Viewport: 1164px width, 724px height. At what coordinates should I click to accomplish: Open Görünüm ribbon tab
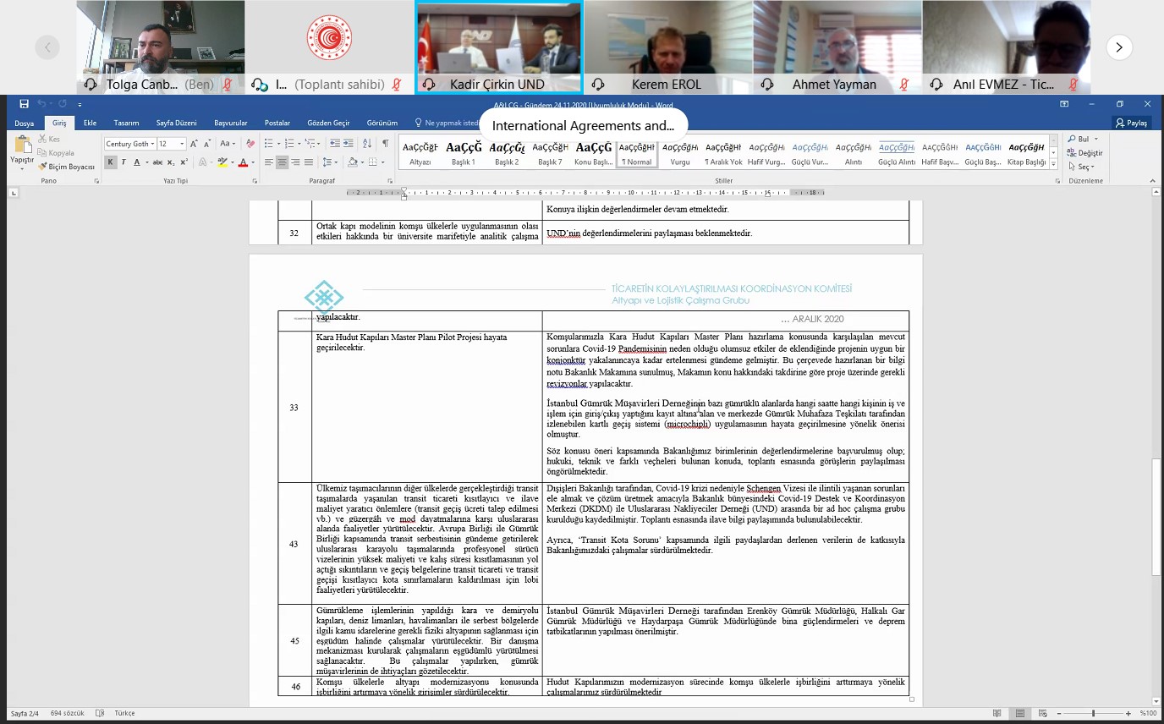tap(382, 123)
